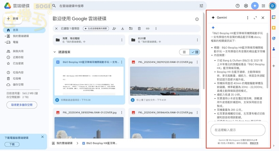This screenshot has width=279, height=151.
Task: Open more options for PXL_20250414_082901220 image
Action: point(197,62)
